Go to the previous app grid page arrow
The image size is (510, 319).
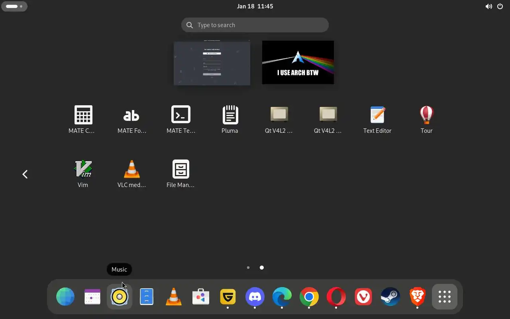[25, 174]
